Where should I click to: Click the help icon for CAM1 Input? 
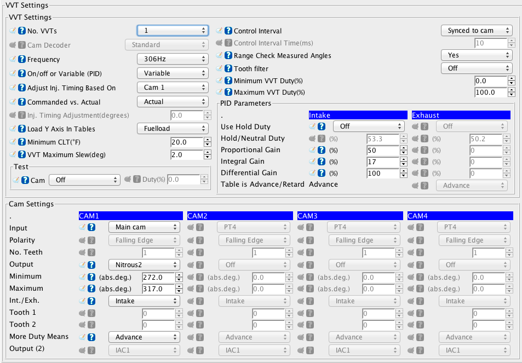coord(91,227)
